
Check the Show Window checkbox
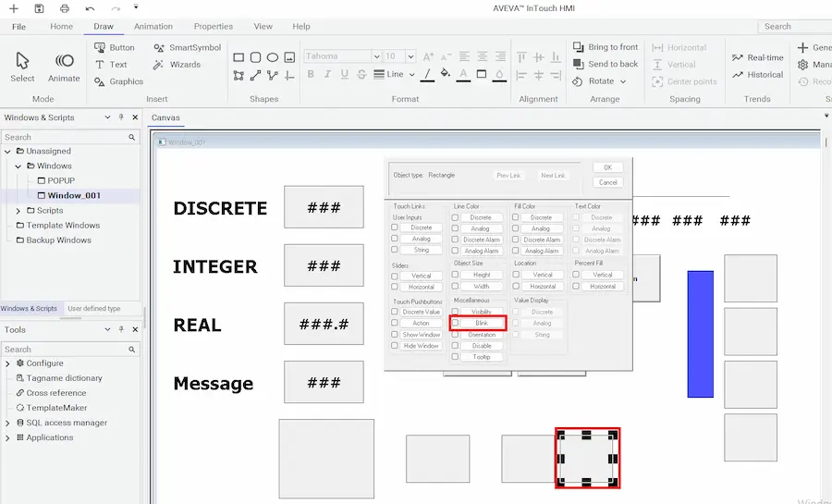pyautogui.click(x=394, y=334)
